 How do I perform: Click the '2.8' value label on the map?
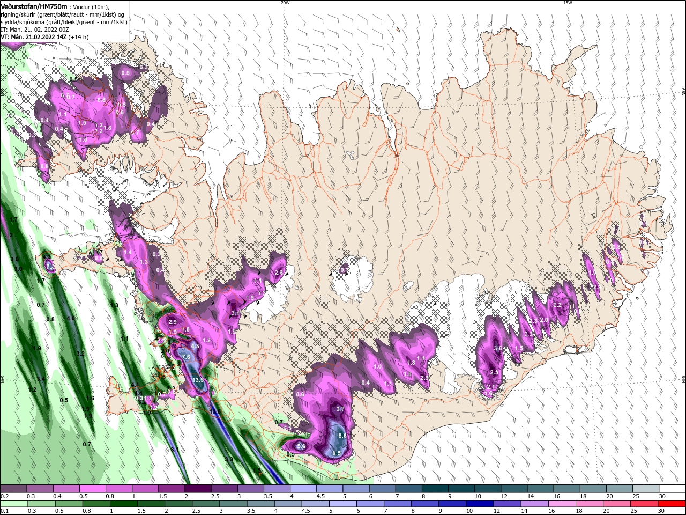point(278,273)
